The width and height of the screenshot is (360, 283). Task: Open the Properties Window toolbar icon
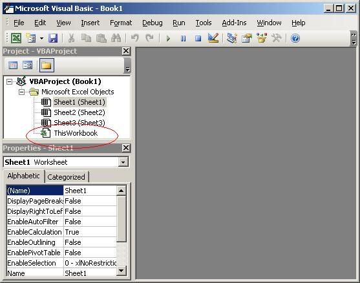point(247,38)
